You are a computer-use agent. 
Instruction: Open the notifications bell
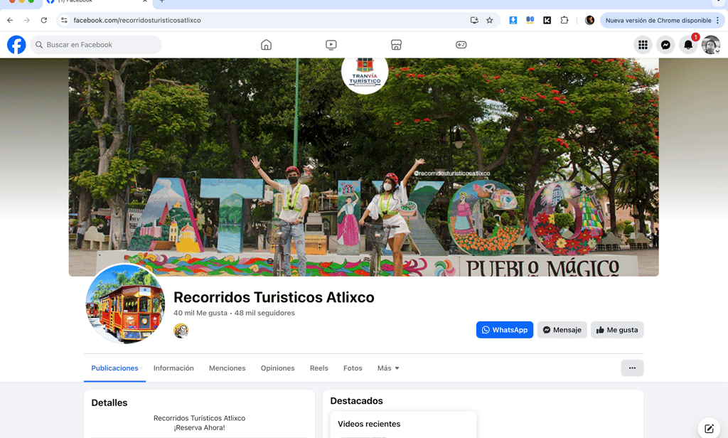(688, 45)
